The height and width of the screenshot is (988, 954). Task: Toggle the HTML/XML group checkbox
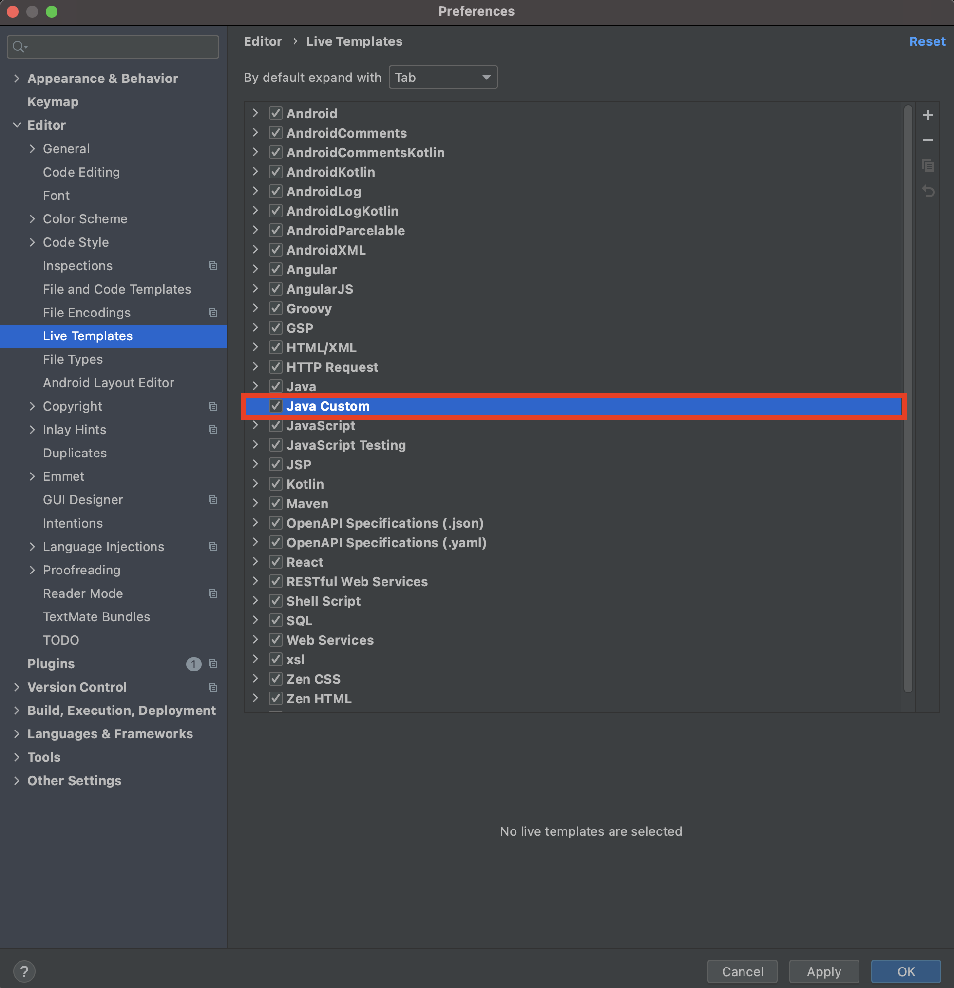275,347
